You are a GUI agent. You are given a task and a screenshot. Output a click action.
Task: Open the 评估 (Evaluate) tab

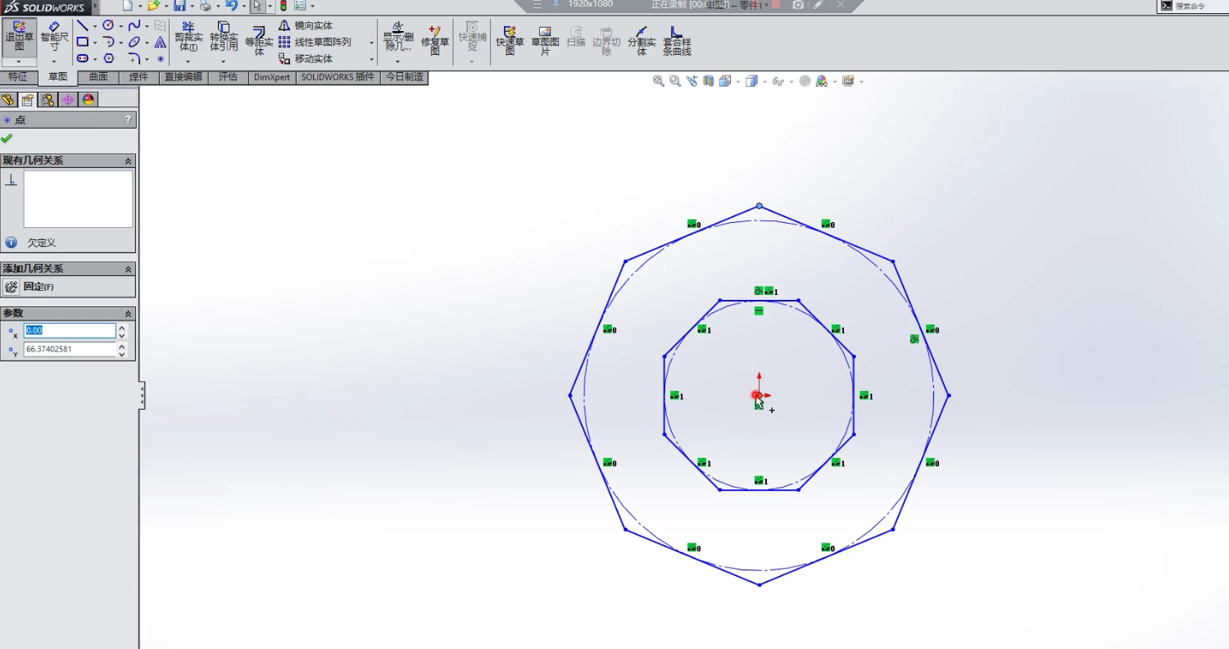pos(228,77)
